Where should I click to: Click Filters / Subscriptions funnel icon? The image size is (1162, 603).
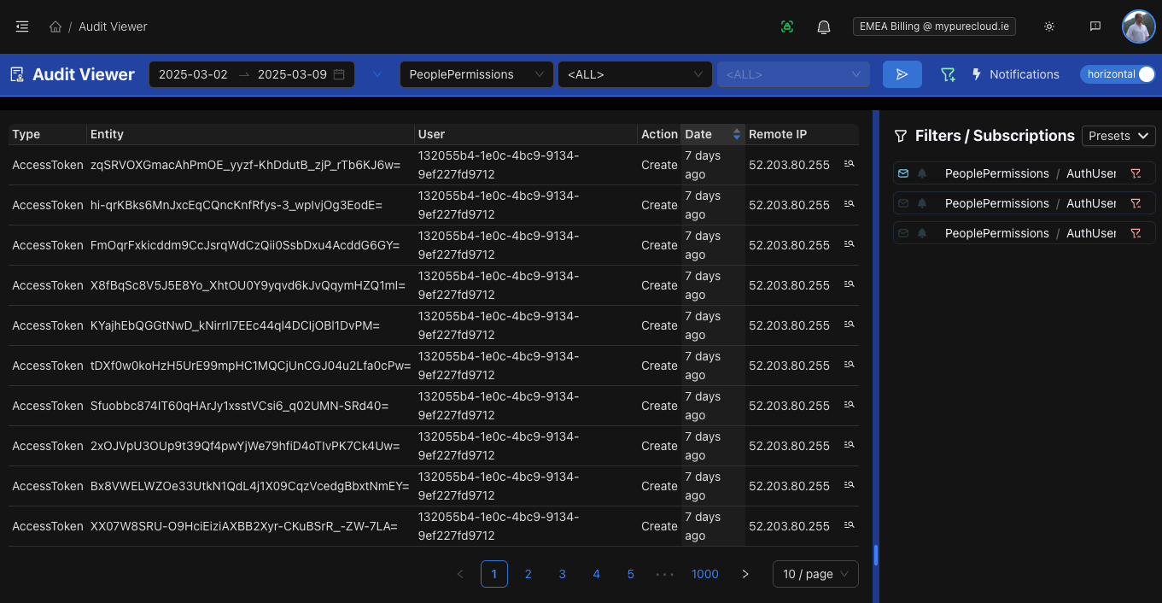pos(900,136)
